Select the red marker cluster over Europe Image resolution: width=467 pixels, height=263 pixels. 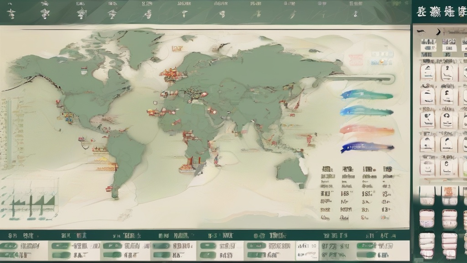pos(170,73)
